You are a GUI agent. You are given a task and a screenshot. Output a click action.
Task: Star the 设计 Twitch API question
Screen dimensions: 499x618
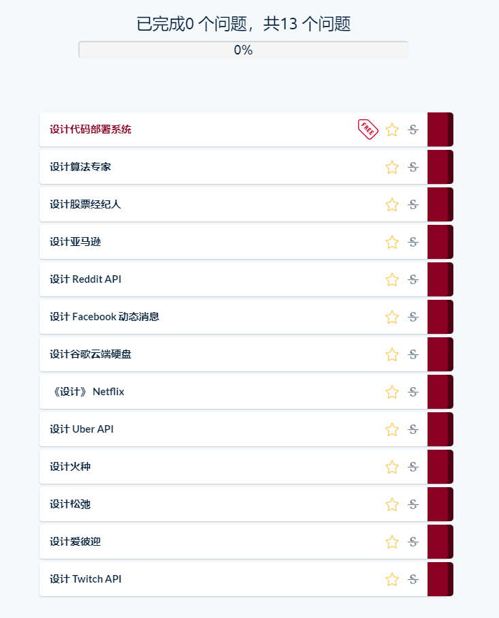[x=392, y=579]
